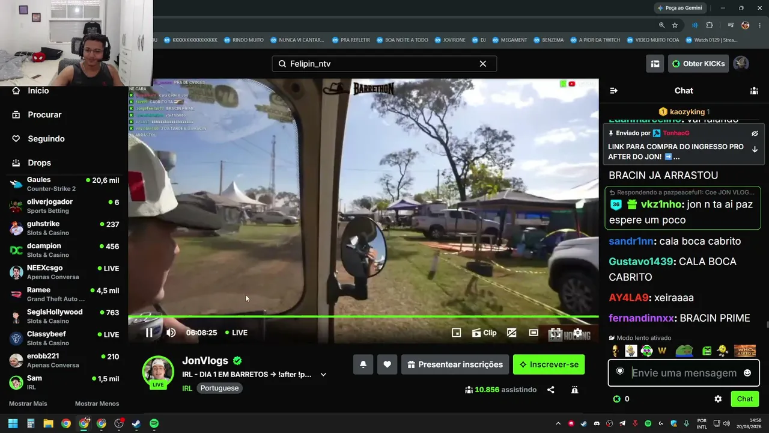Seek using the green stream progress bar
Screen dimensions: 769x433
(363, 316)
